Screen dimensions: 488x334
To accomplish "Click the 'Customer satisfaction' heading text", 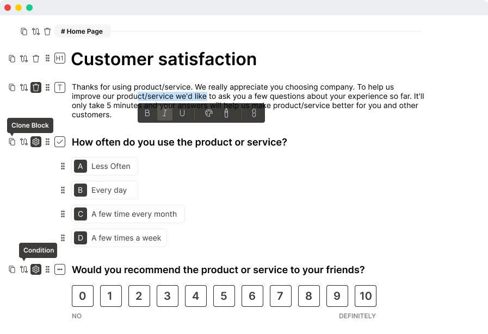I will point(164,59).
